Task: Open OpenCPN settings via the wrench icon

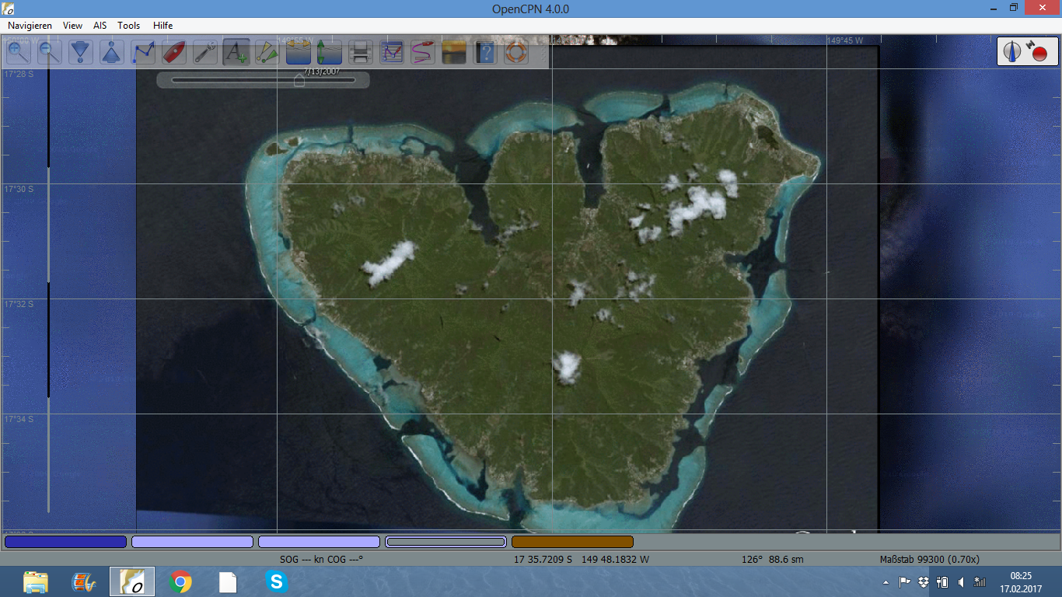Action: click(204, 52)
